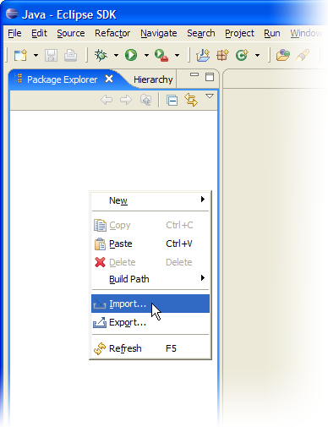Choose Refresh in the context menu

coord(150,348)
